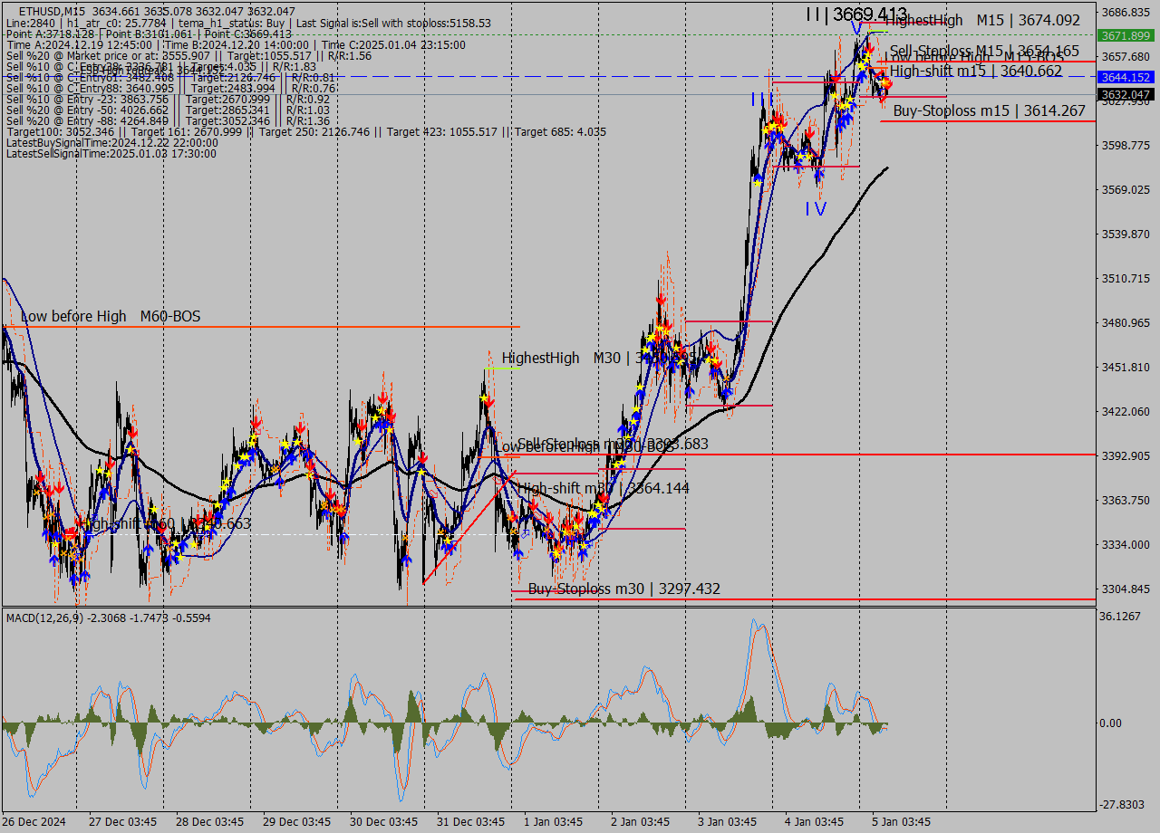
Task: Click the 3422.060 price axis value
Action: click(1126, 411)
